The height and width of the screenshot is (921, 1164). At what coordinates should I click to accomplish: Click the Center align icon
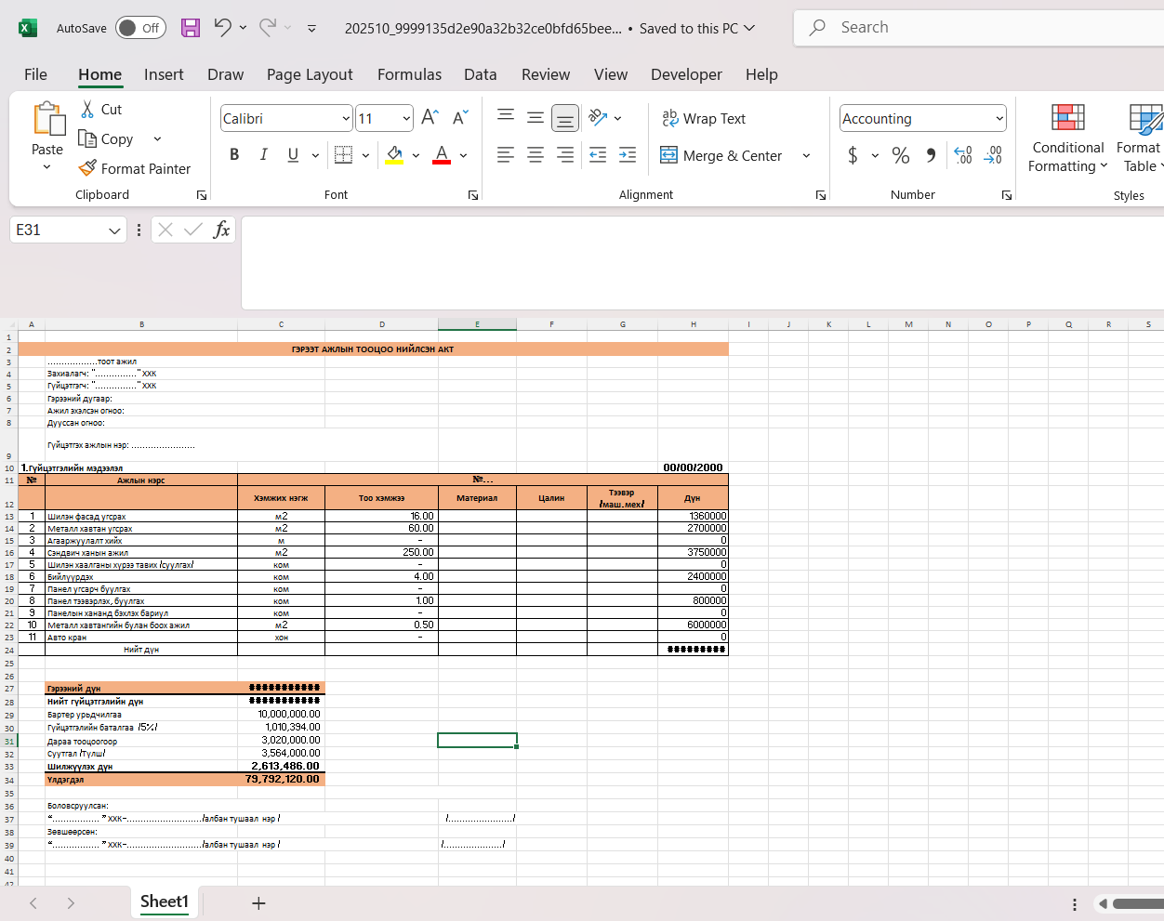tap(536, 155)
